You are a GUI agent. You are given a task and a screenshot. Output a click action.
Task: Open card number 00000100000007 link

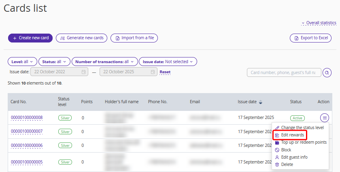pyautogui.click(x=26, y=132)
